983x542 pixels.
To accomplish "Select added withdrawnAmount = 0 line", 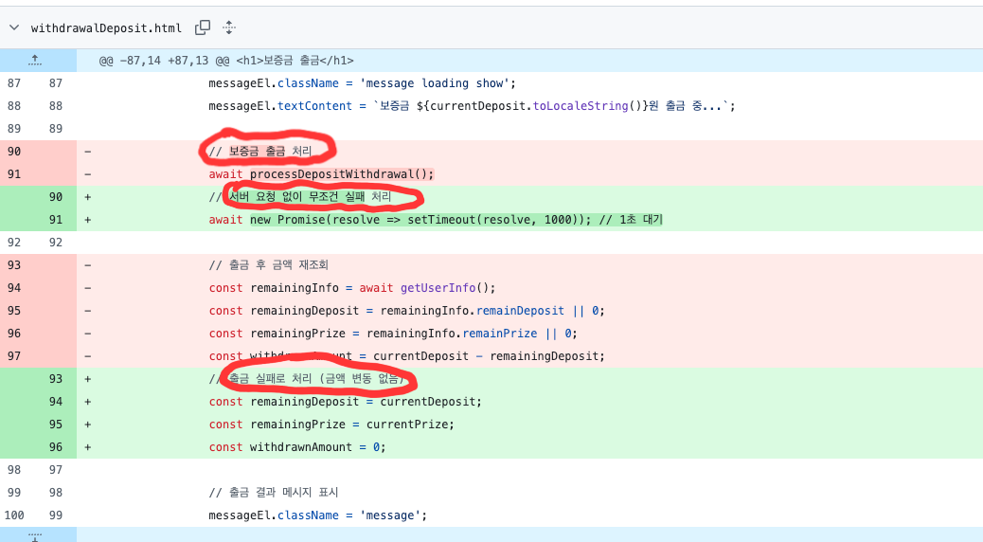I will tap(297, 447).
